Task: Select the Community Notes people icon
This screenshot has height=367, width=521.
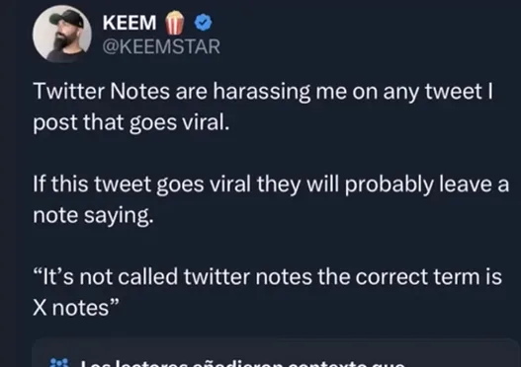Action: [59, 363]
